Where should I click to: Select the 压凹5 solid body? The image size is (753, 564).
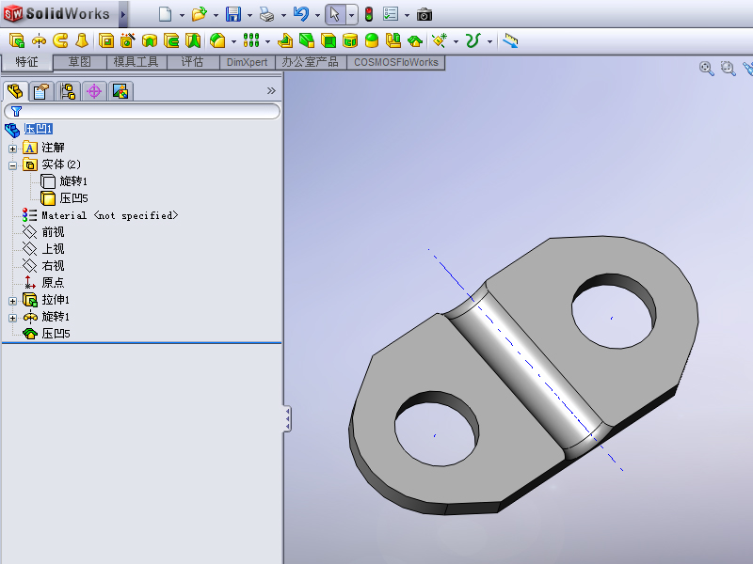[64, 198]
